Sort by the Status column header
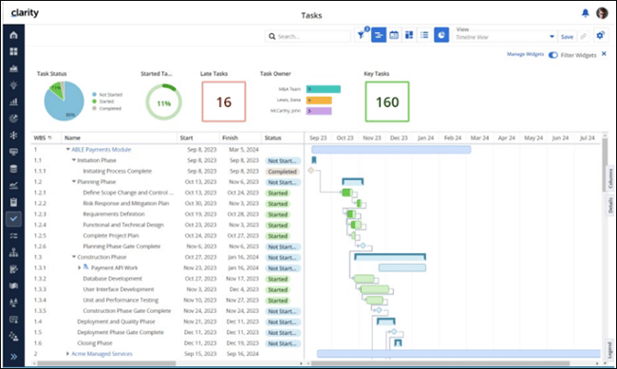617x369 pixels. [x=272, y=138]
